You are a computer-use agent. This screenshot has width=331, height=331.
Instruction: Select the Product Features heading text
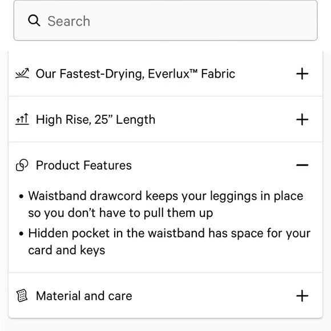pos(84,165)
